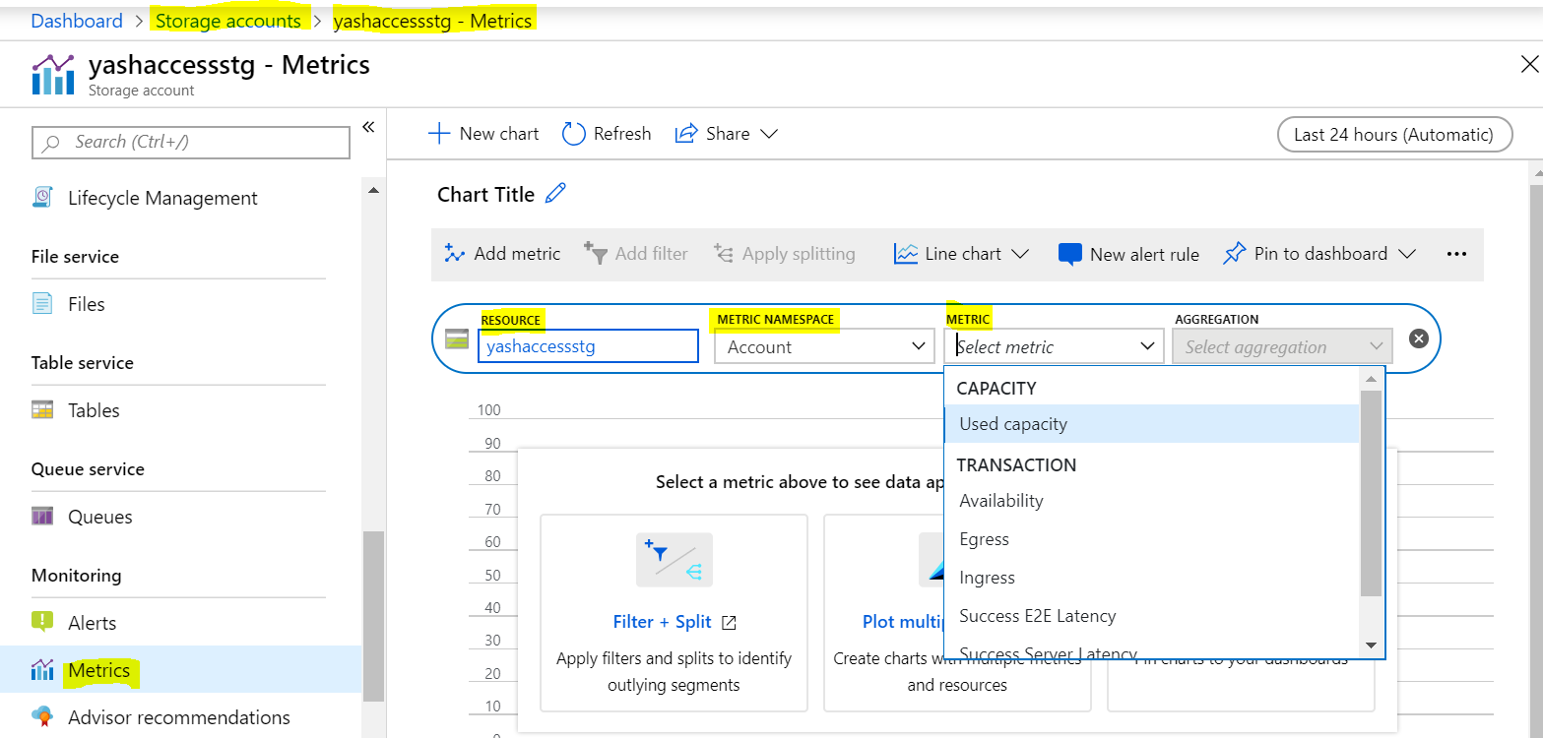This screenshot has width=1543, height=738.
Task: Edit the Chart Title with the pencil icon
Action: (x=555, y=194)
